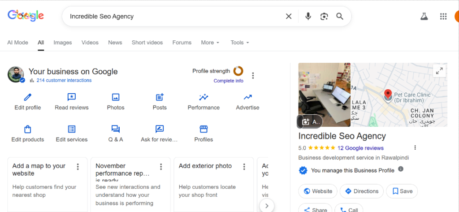Viewport: 459px width, 212px height.
Task: Expand the map view with arrows icon
Action: click(x=439, y=71)
